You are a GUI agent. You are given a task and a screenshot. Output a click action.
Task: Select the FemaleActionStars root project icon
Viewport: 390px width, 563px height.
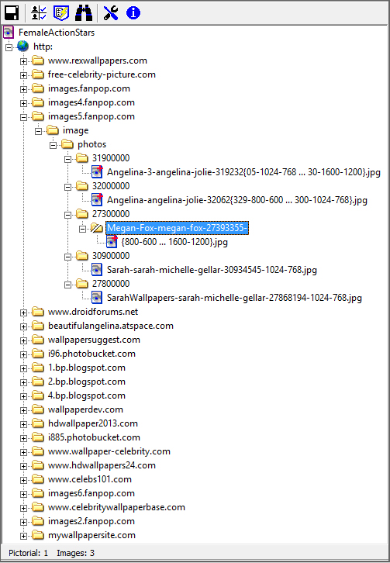tap(9, 33)
